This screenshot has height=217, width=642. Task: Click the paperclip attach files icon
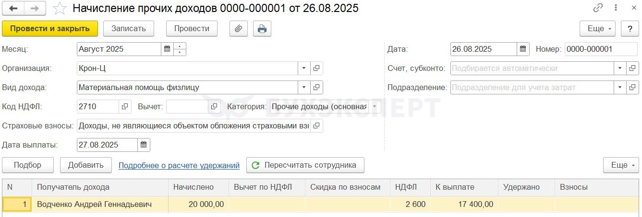click(238, 29)
